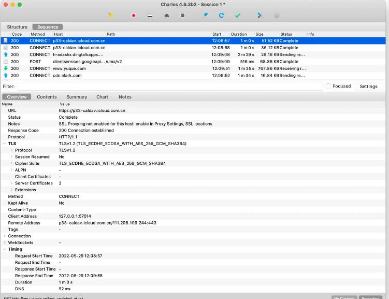Enable the Focused checkbox

click(x=328, y=86)
